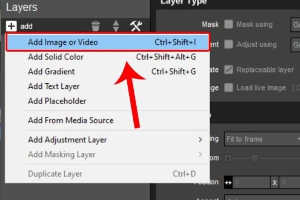Click the up/down layer reorder arrows

pyautogui.click(x=116, y=26)
